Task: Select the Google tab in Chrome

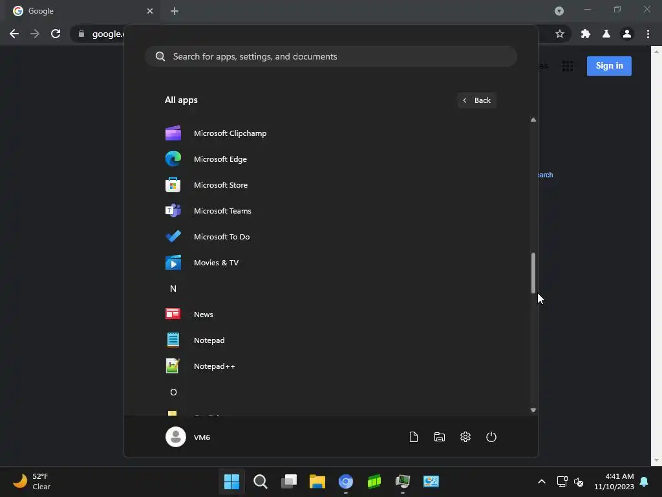Action: tap(80, 11)
